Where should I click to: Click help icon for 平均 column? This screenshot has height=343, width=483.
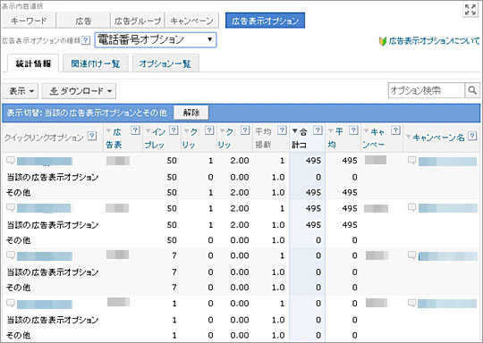point(353,130)
